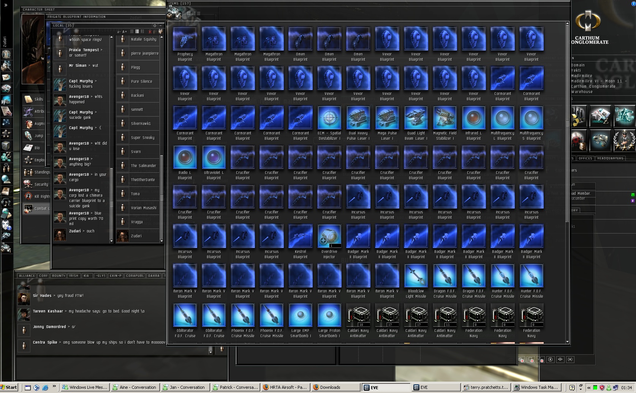Select the Infrared L Blueprint crystal
Viewport: 636px width, 393px height.
pos(474,123)
